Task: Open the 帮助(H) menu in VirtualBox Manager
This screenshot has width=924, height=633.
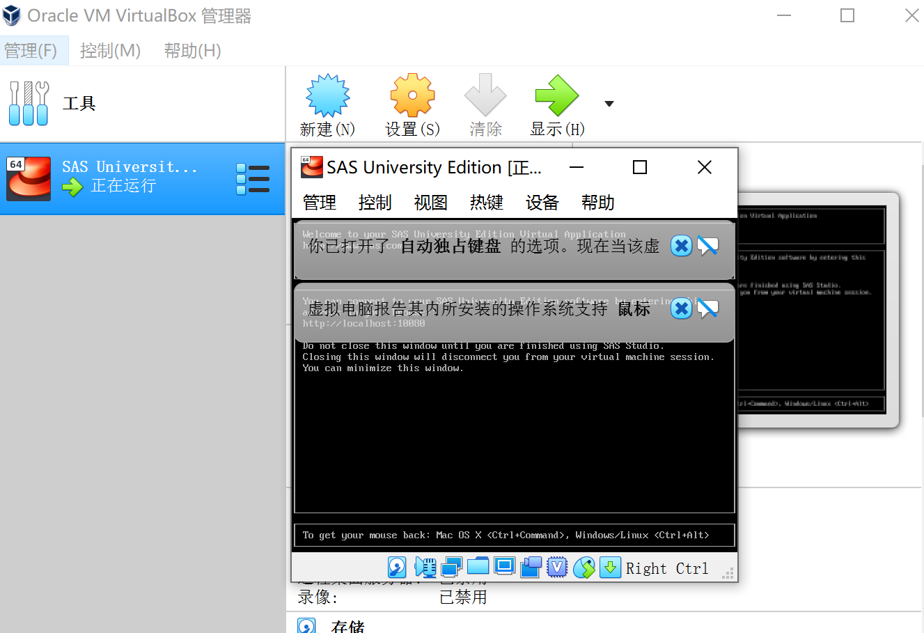Action: pos(192,51)
